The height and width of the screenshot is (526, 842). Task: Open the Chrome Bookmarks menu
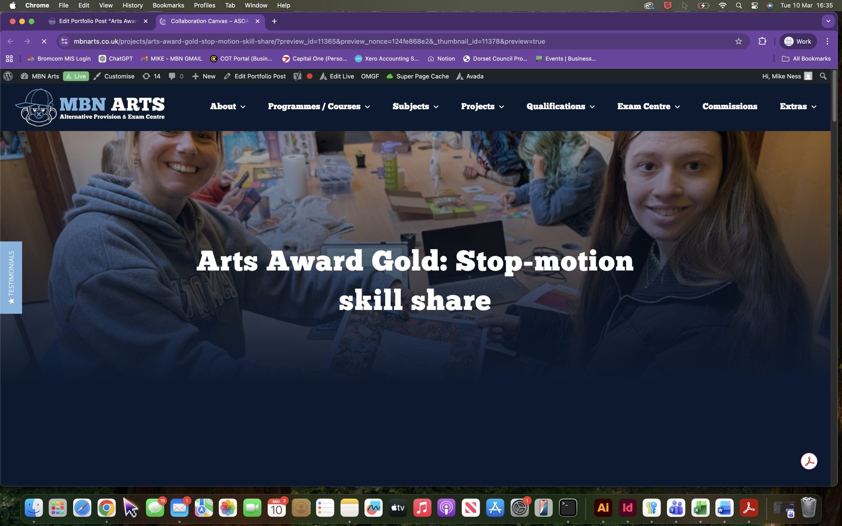pos(168,6)
